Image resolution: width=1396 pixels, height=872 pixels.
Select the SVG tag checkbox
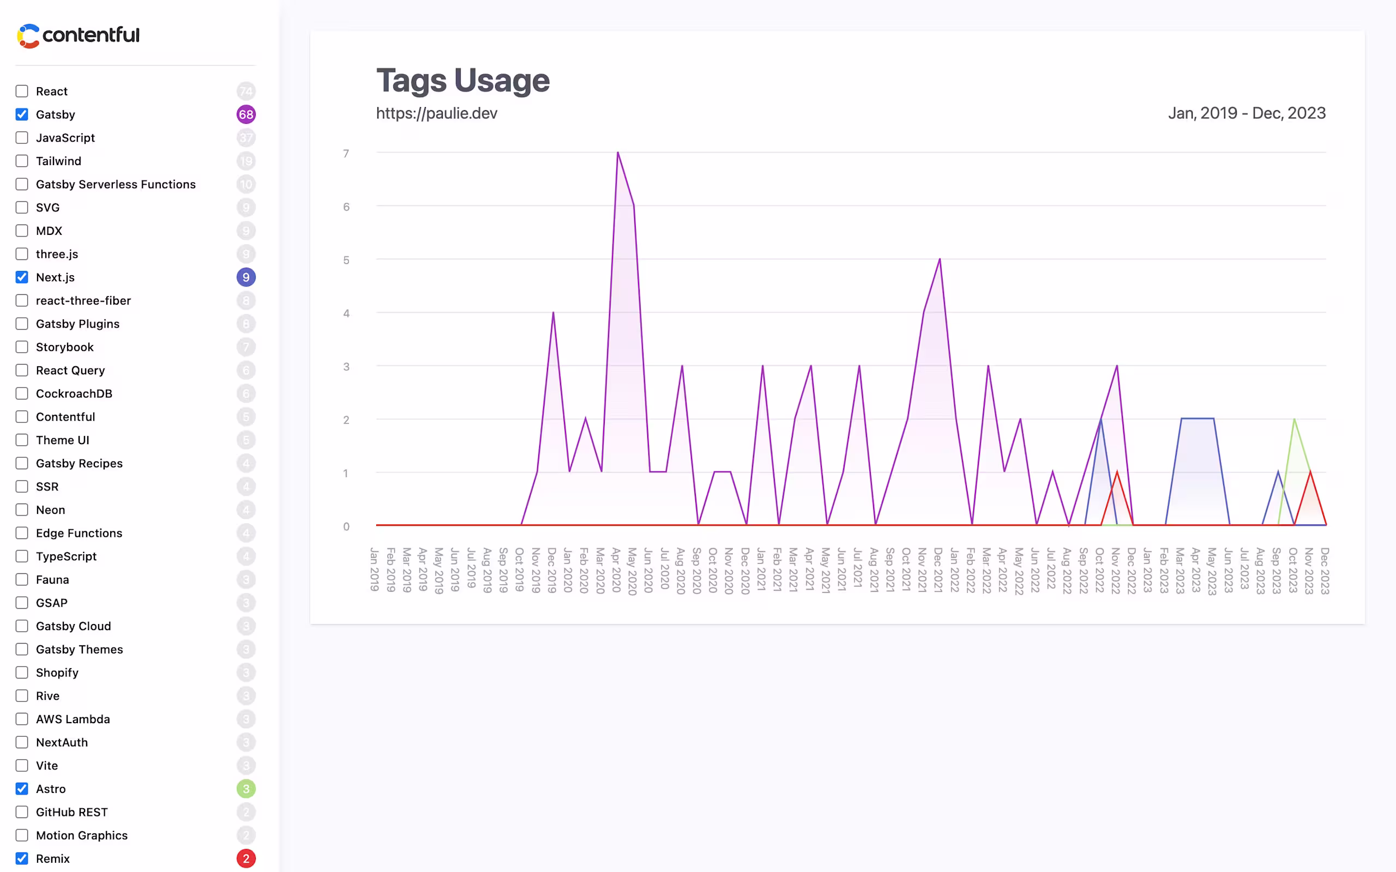click(22, 208)
